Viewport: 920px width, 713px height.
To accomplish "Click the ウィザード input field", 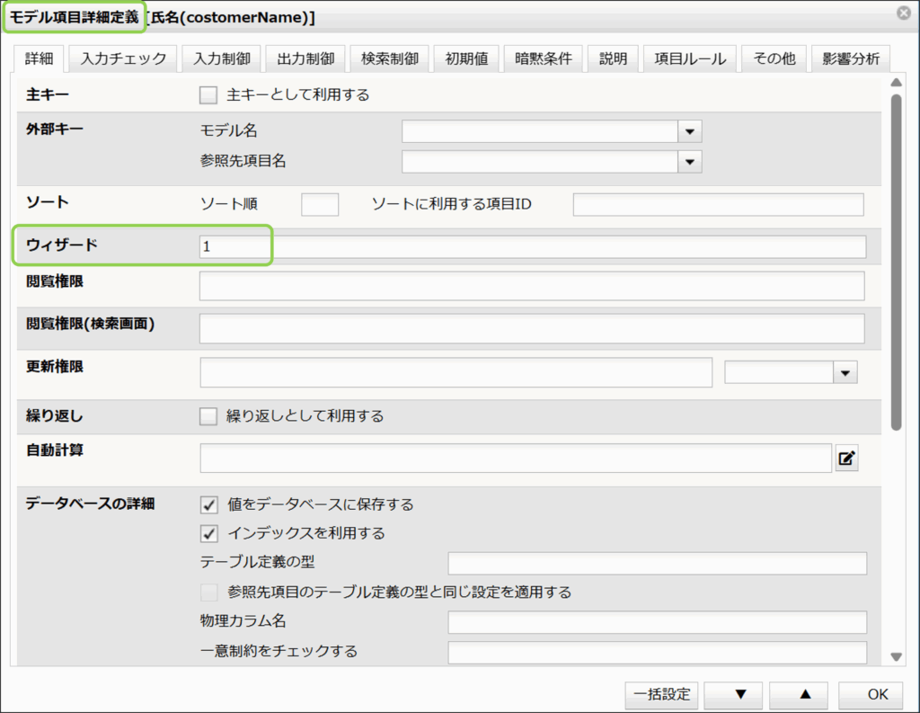I will point(532,246).
